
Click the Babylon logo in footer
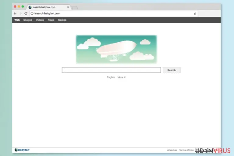(x=22, y=150)
